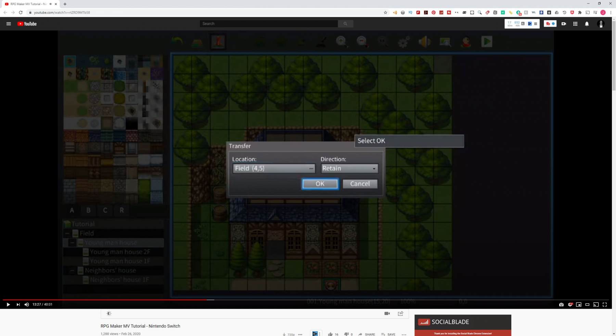Open more actions ellipsis beside SAVE
Screen dimensions: 616x336
pyautogui.click(x=404, y=335)
